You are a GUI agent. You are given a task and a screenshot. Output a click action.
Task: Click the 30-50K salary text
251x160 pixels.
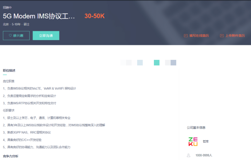pyautogui.click(x=95, y=16)
